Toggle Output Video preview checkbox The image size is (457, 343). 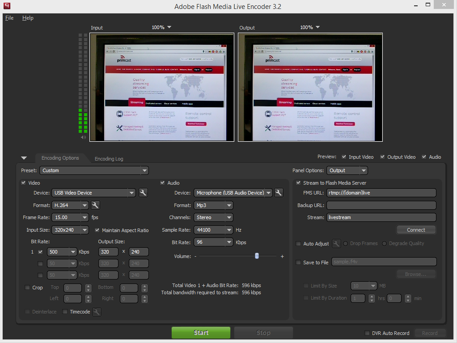(382, 157)
